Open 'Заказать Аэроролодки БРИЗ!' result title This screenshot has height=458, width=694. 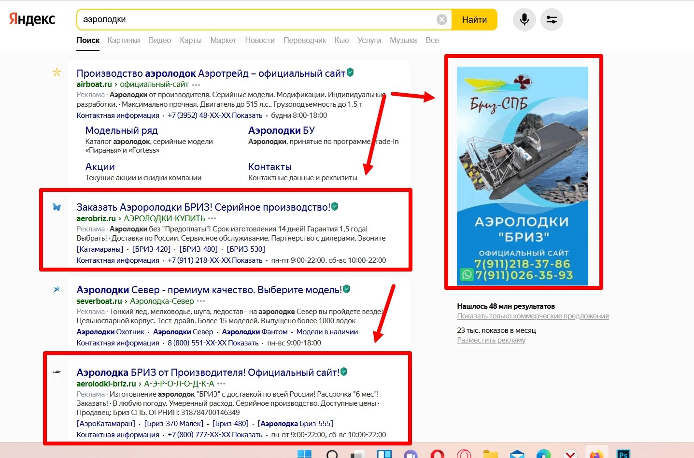click(x=203, y=207)
